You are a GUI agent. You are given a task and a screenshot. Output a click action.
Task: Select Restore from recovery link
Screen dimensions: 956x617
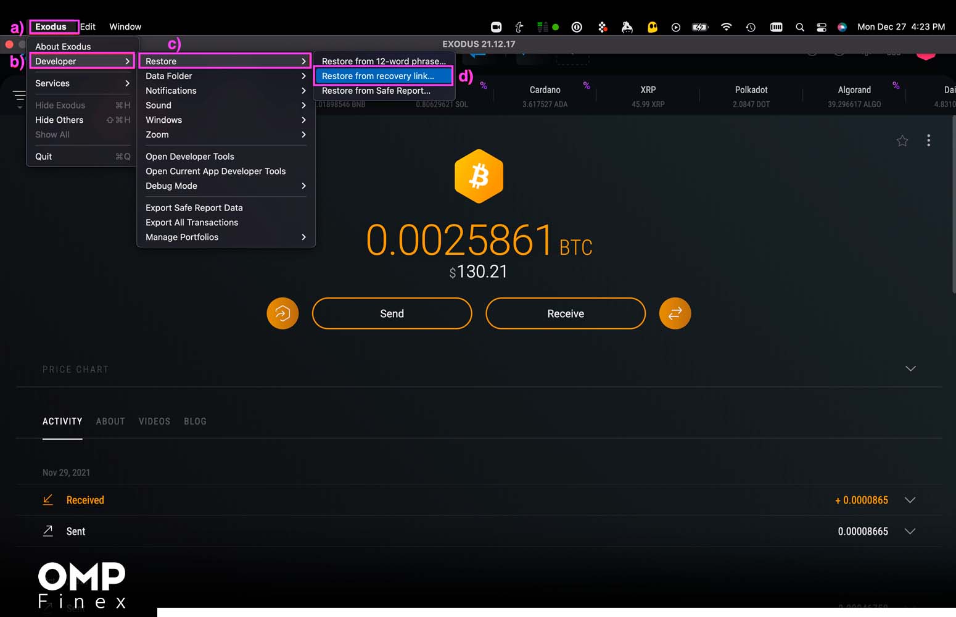[x=384, y=76]
